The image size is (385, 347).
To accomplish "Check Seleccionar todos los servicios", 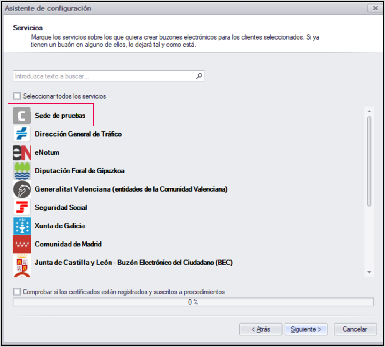I will (x=17, y=96).
